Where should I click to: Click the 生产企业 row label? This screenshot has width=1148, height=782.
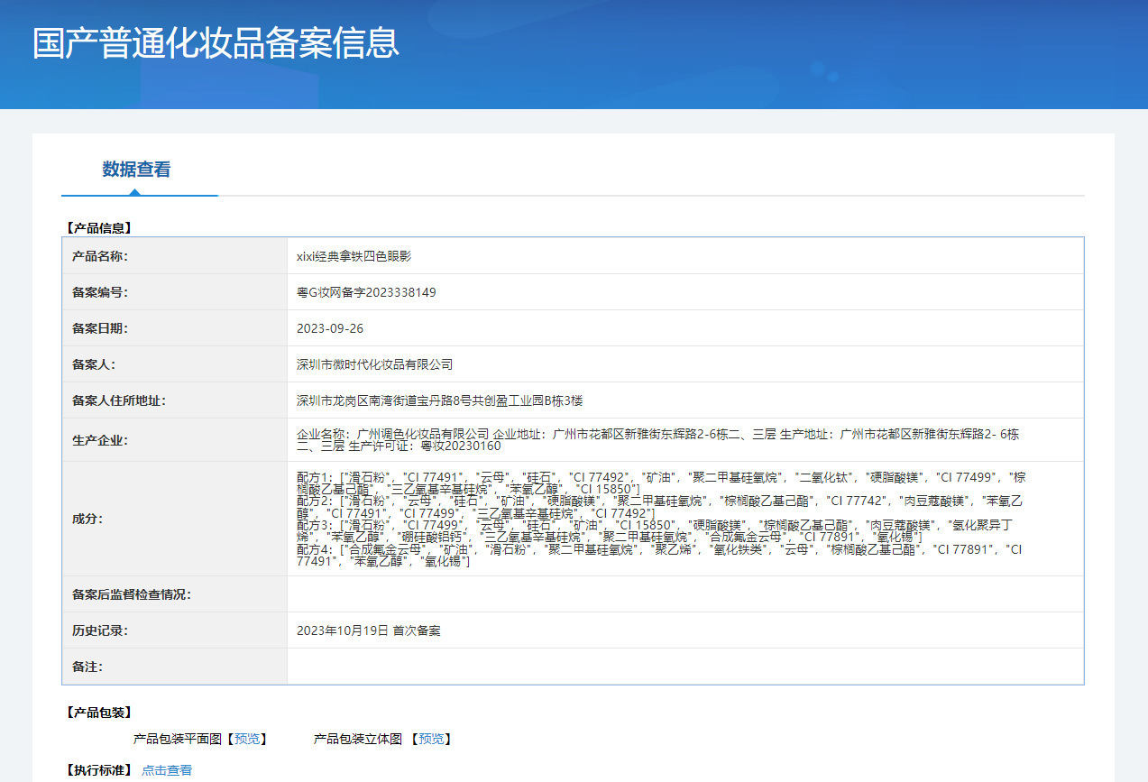pos(100,440)
